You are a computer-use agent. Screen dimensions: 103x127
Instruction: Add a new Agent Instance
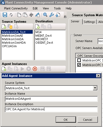[4, 69]
